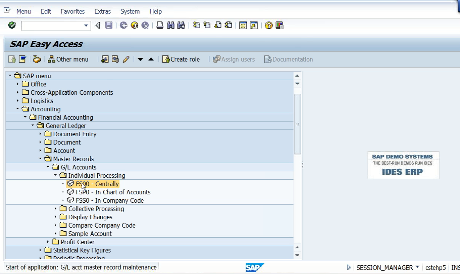Click the Print icon
460x274 pixels.
[x=160, y=25]
